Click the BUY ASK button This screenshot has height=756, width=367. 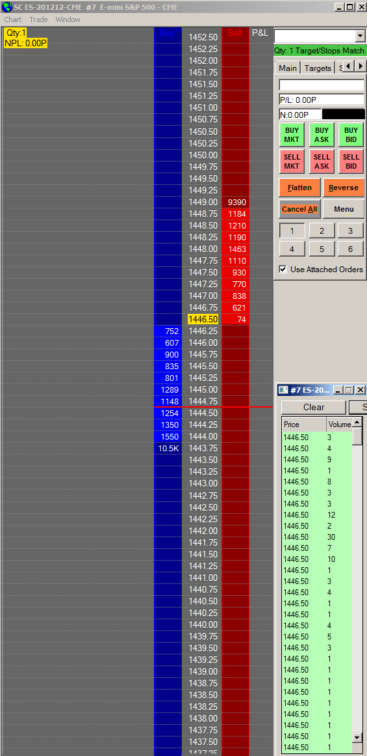click(322, 135)
